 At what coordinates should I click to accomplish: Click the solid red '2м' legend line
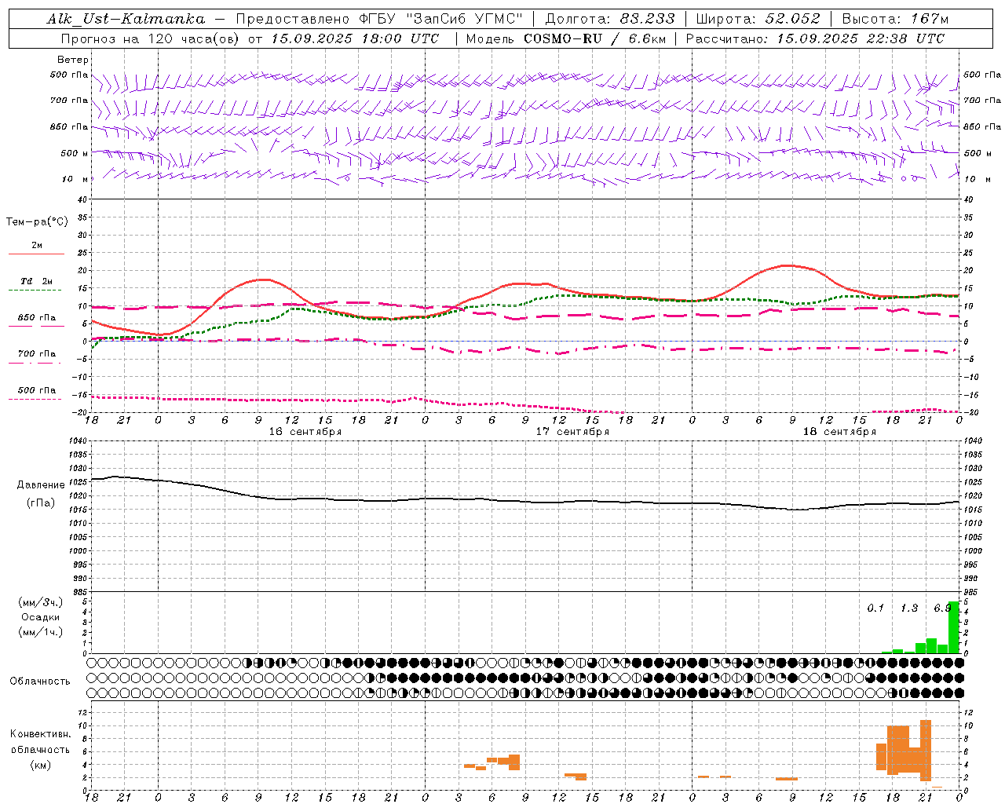click(x=36, y=254)
